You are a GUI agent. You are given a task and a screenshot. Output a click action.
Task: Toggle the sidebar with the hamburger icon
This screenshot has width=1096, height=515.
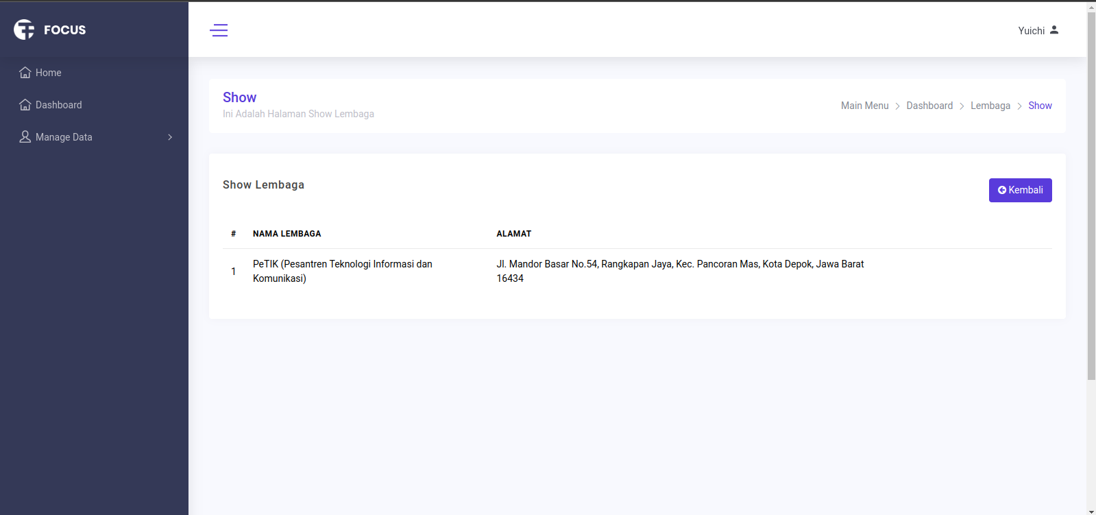(219, 30)
